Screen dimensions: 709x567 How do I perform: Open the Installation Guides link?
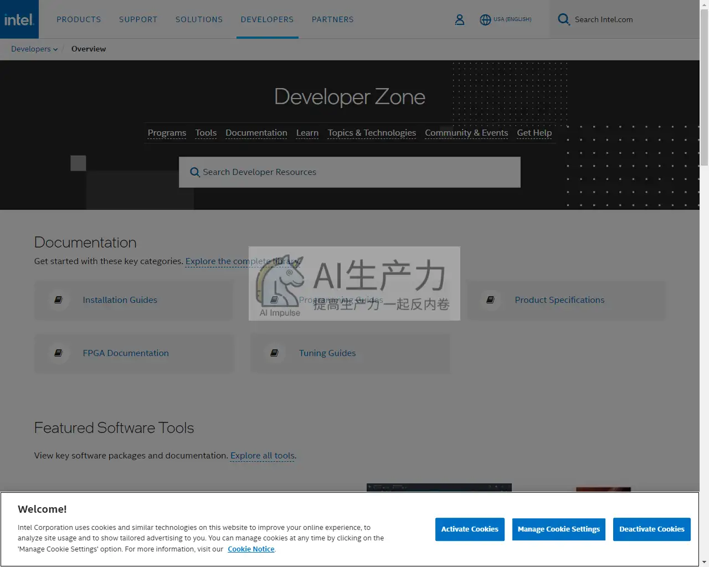(120, 300)
